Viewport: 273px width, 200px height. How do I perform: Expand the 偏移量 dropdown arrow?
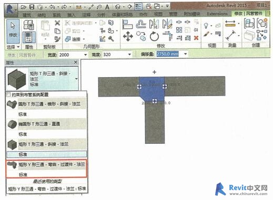[185, 54]
